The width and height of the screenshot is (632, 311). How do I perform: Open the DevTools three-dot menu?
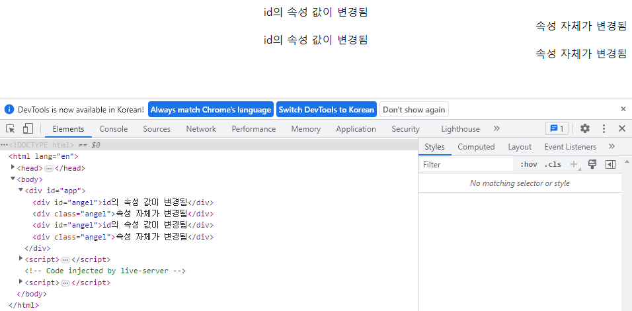[604, 128]
